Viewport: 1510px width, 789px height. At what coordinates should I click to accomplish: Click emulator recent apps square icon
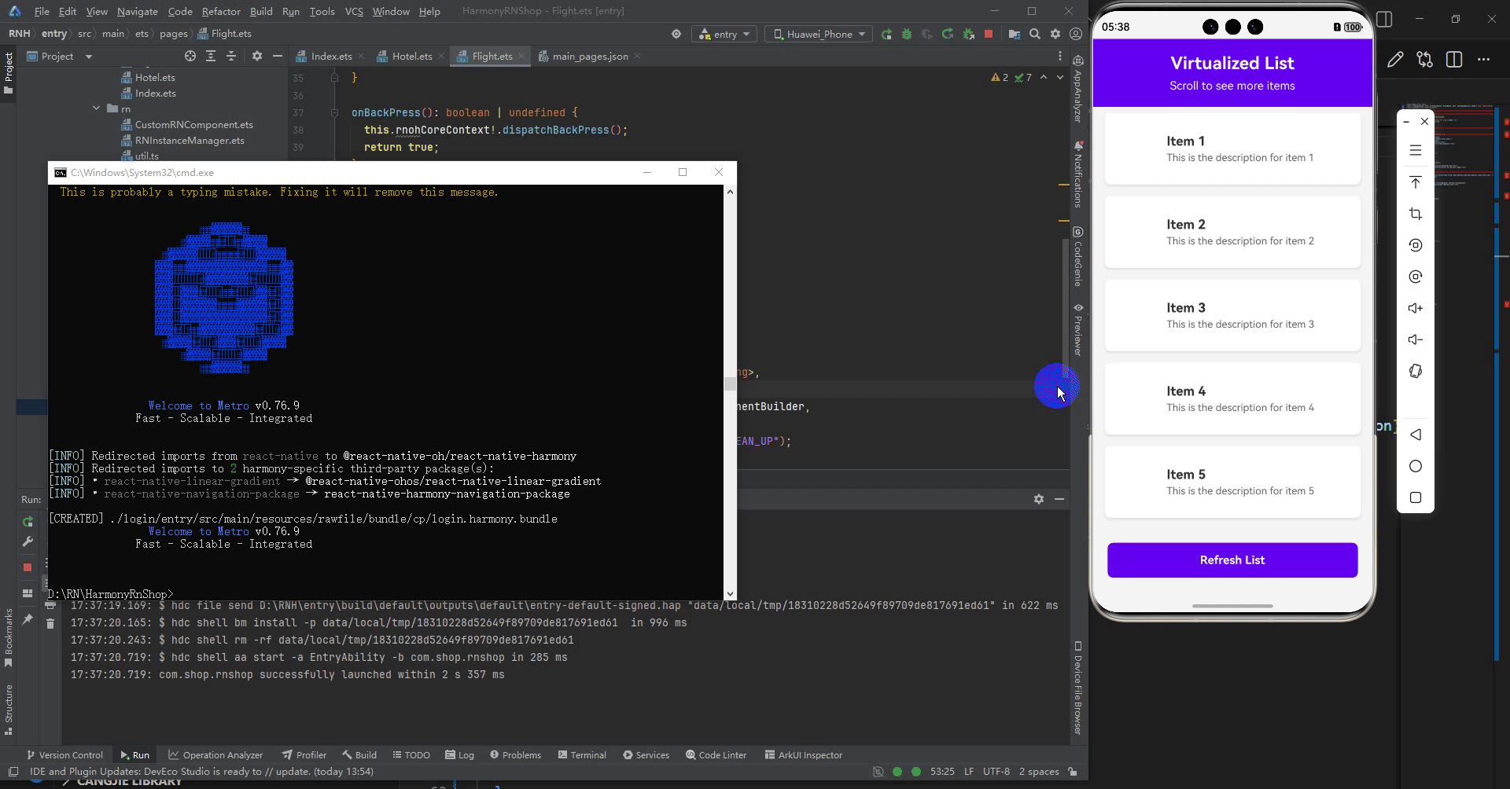point(1416,497)
